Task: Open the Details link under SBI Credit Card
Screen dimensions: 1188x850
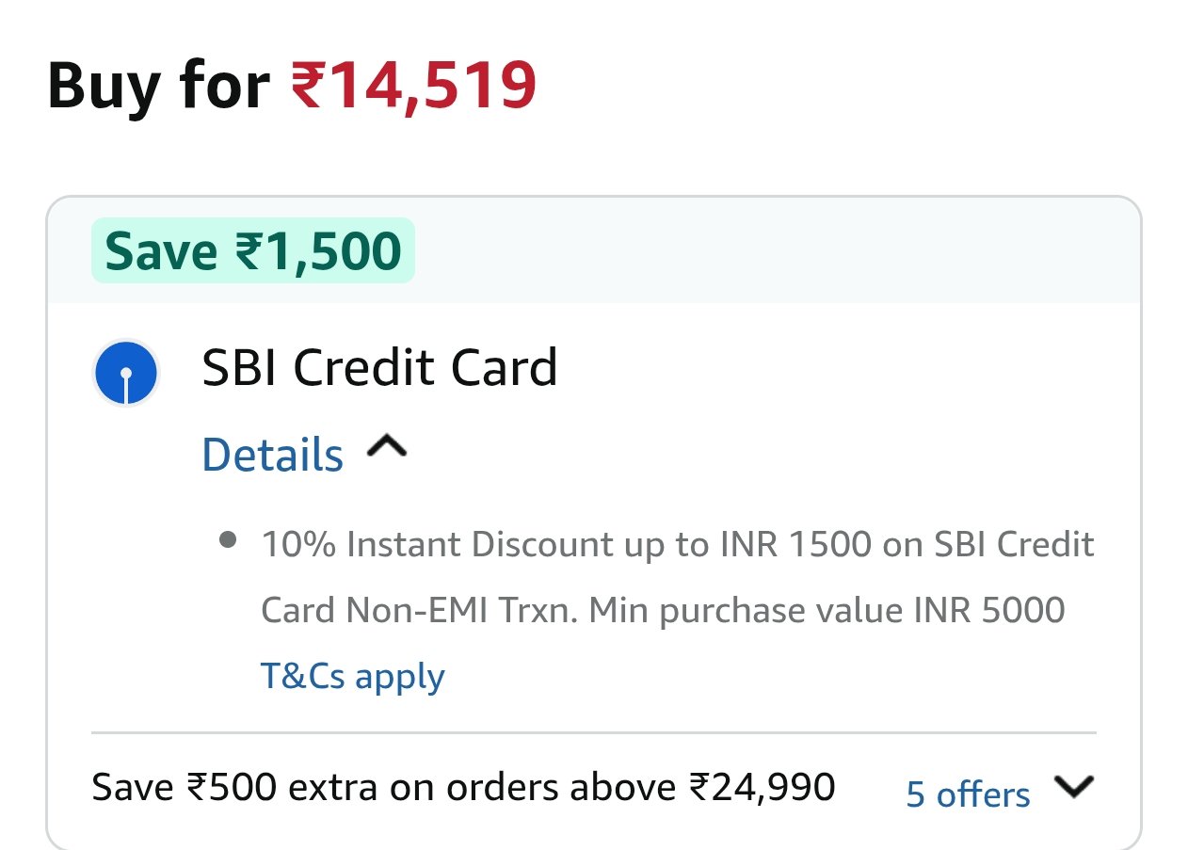Action: (x=273, y=455)
